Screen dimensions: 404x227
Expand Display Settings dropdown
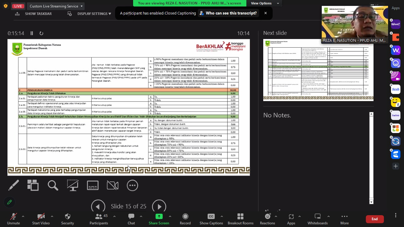pyautogui.click(x=94, y=14)
